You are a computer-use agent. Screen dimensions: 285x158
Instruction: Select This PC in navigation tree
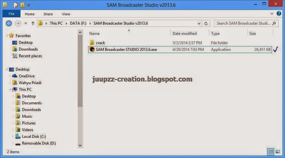pyautogui.click(x=25, y=90)
